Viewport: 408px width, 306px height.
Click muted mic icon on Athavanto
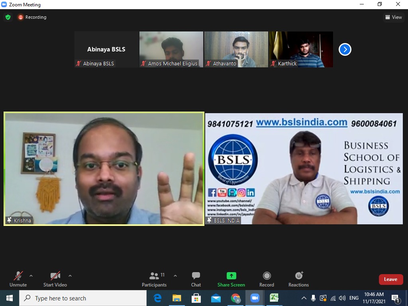[x=208, y=63]
